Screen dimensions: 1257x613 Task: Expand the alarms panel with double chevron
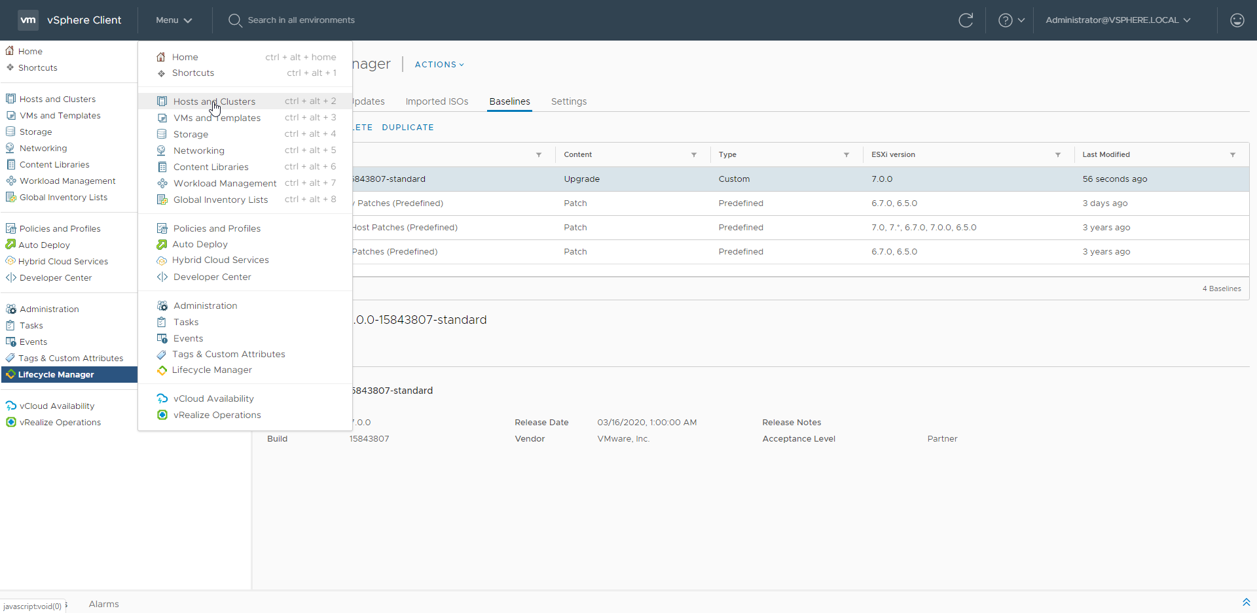(x=1246, y=603)
